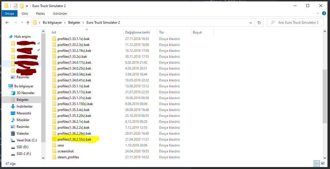Image resolution: width=330 pixels, height=169 pixels.
Task: Select Bu bilgisayar in the address breadcrumb
Action: pyautogui.click(x=52, y=23)
